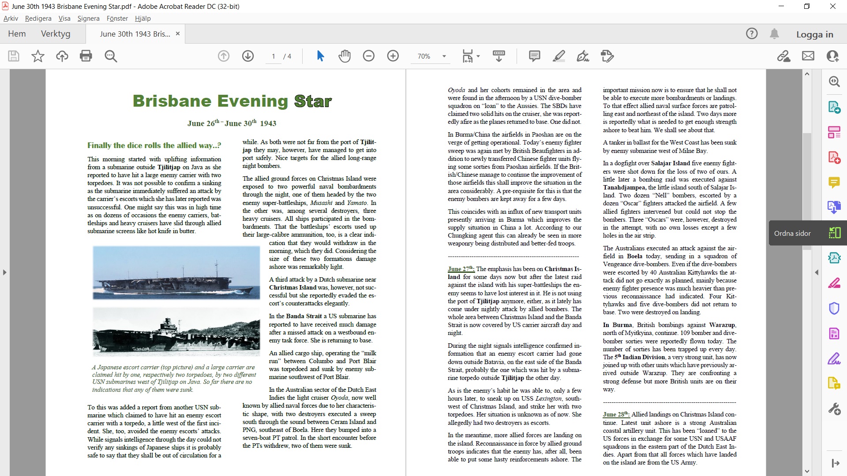Click the page number input field
The image size is (847, 476).
tap(274, 56)
